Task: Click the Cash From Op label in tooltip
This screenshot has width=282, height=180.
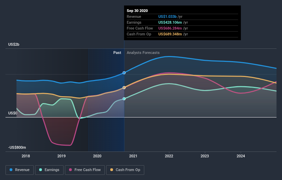Action: 139,34
